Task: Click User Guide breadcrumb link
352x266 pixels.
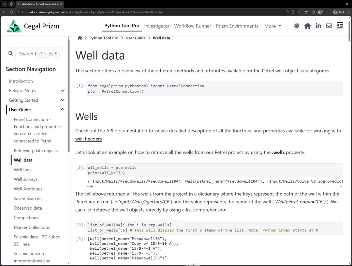Action: [x=136, y=38]
